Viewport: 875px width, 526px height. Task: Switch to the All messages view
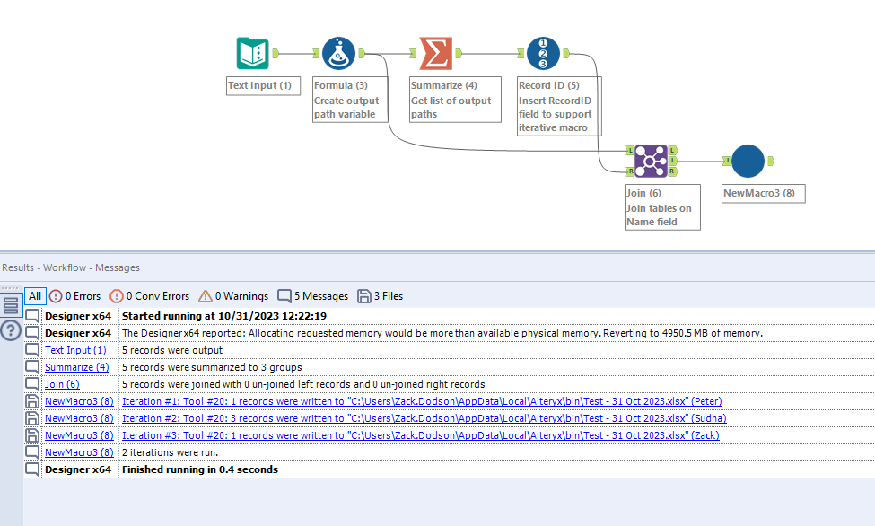(34, 295)
